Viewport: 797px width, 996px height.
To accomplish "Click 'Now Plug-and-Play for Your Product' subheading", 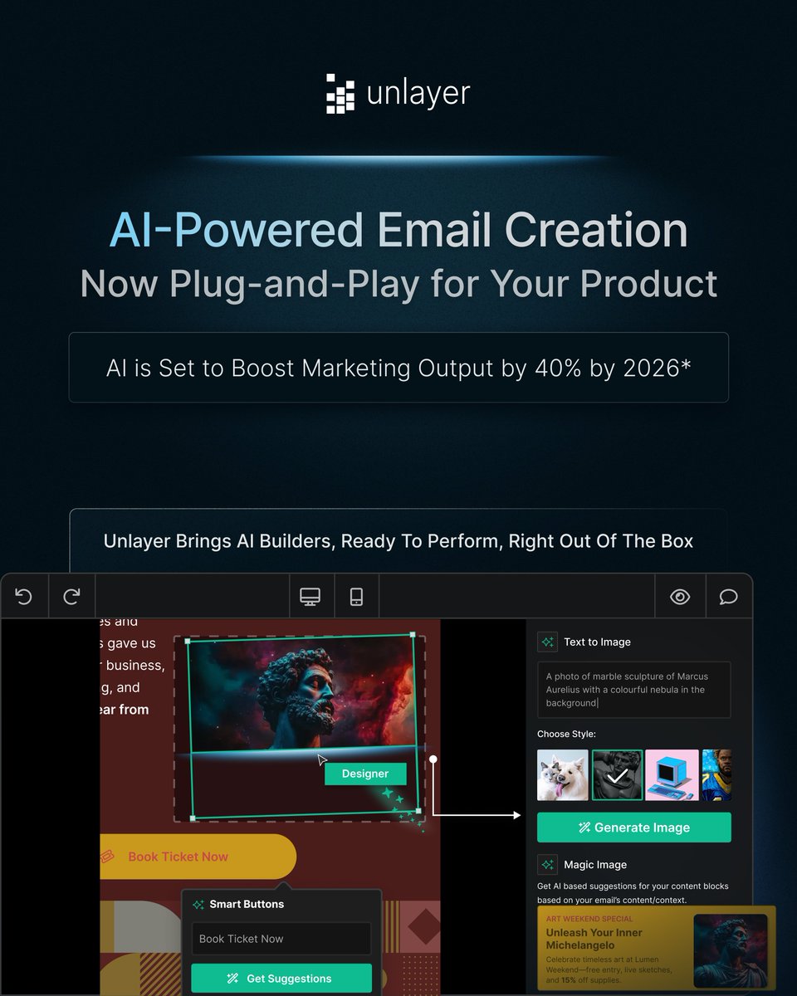I will (x=398, y=284).
